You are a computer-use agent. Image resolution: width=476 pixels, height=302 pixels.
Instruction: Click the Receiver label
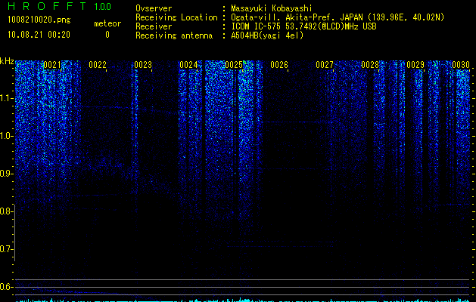[154, 26]
